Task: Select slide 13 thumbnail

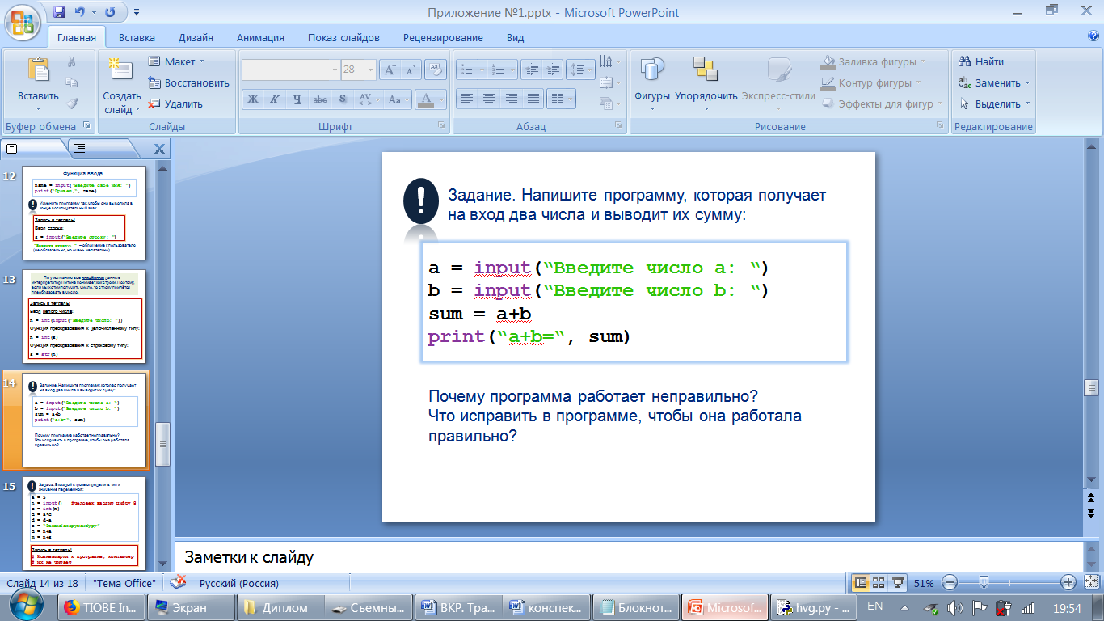Action: (x=84, y=315)
